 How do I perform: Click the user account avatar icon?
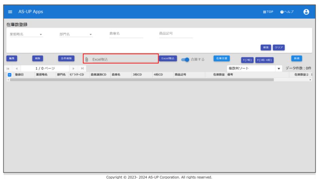point(306,12)
